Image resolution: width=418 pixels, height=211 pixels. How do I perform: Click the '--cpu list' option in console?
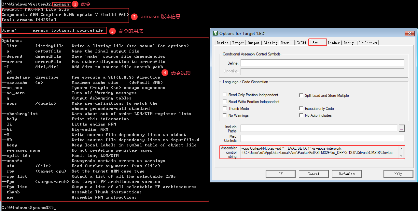tap(14, 176)
